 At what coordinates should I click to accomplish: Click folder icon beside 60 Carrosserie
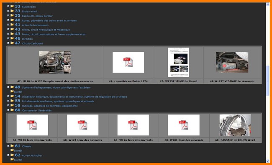coord(12,110)
